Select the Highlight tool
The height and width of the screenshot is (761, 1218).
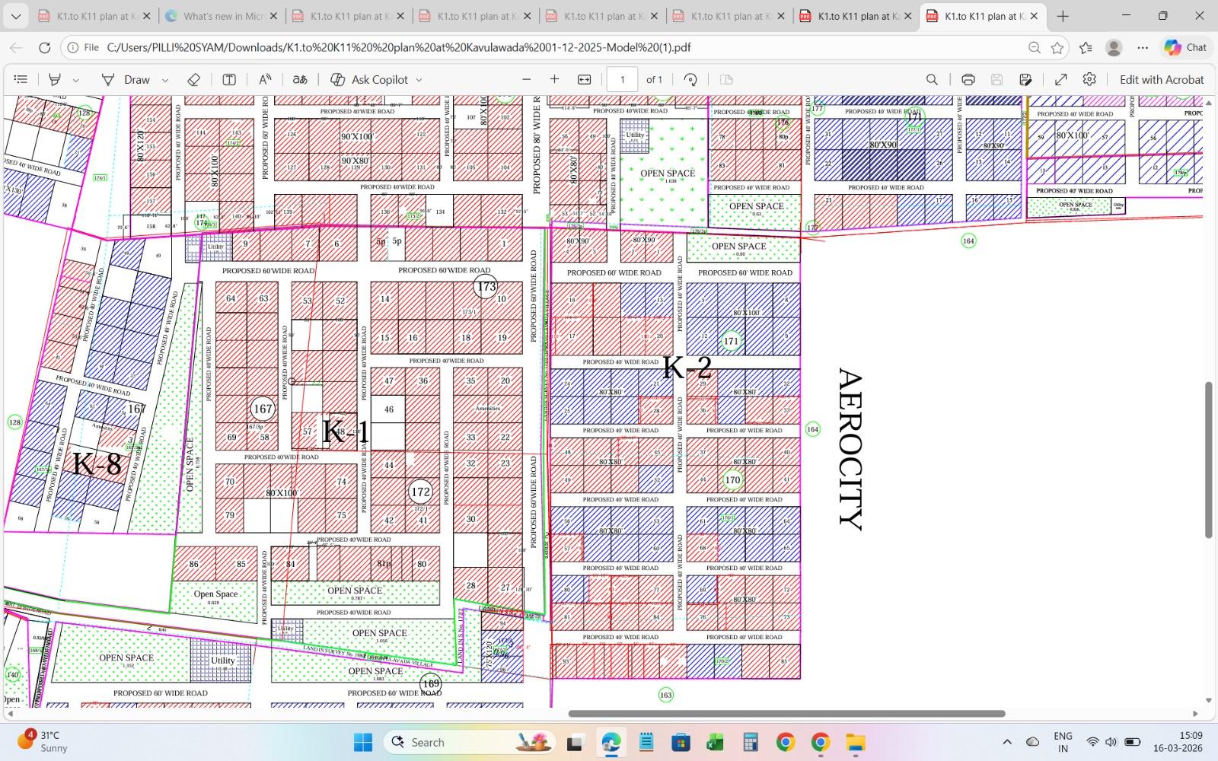click(55, 79)
